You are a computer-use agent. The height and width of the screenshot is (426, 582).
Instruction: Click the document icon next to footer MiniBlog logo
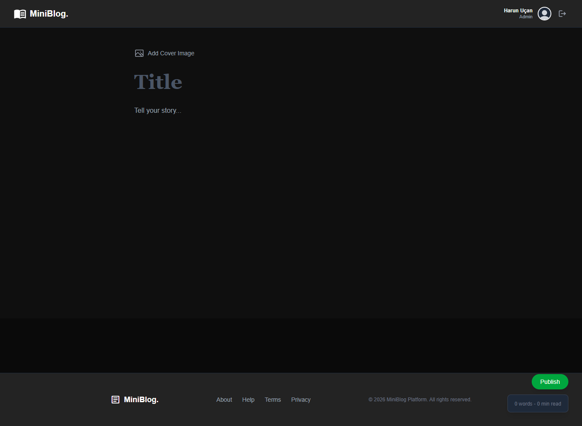click(x=115, y=399)
